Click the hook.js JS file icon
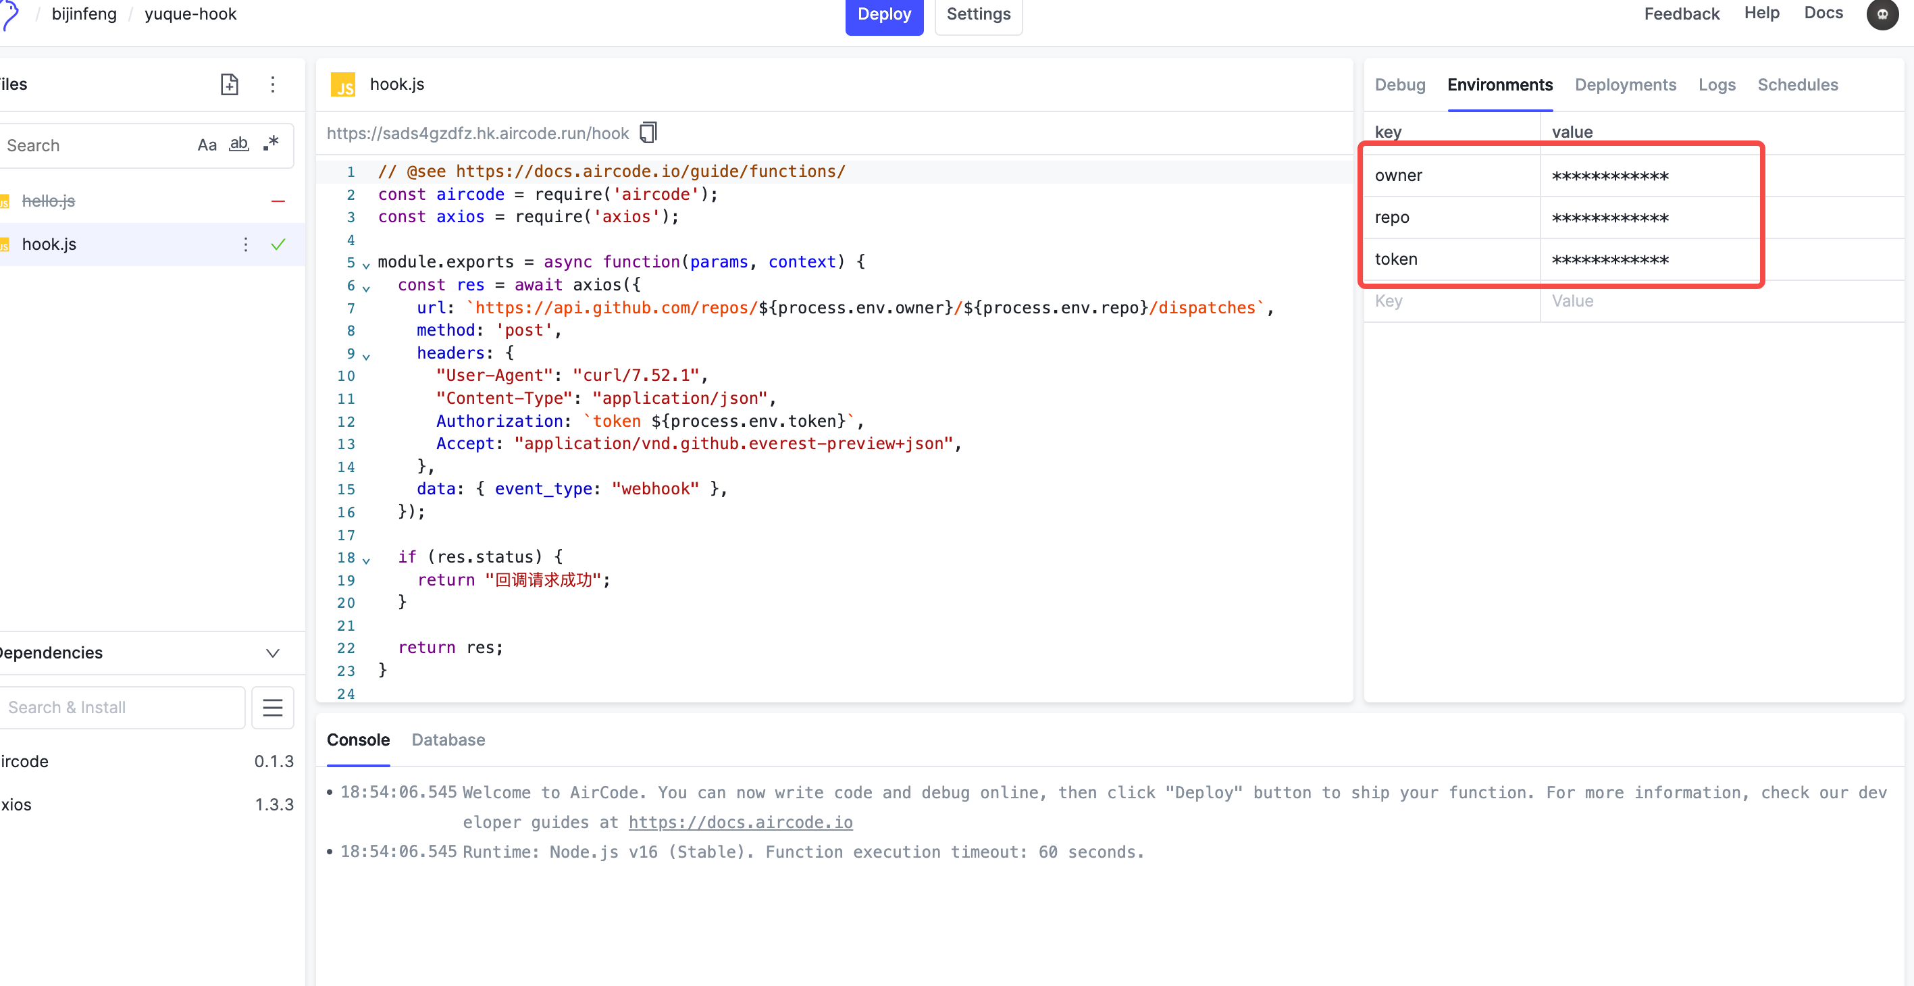 tap(342, 84)
